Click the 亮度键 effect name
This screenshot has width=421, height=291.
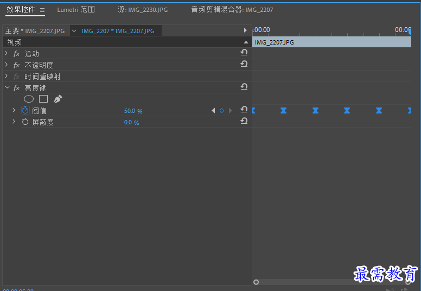35,88
